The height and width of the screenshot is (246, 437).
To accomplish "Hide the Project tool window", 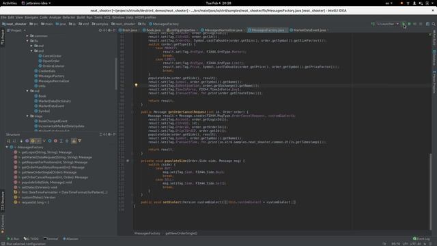I will pos(114,30).
